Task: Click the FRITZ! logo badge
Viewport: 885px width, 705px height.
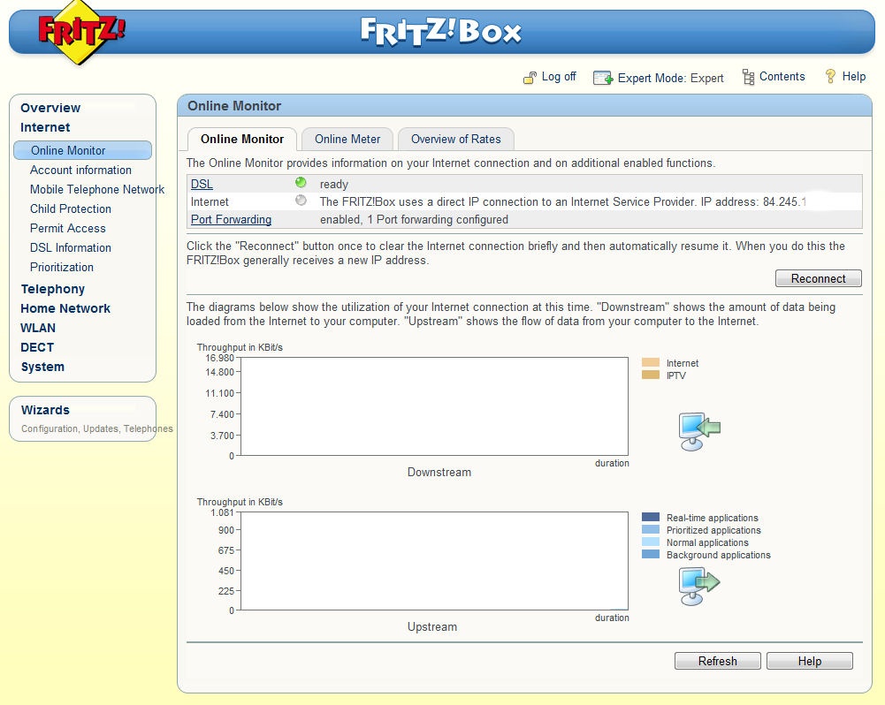Action: point(81,33)
